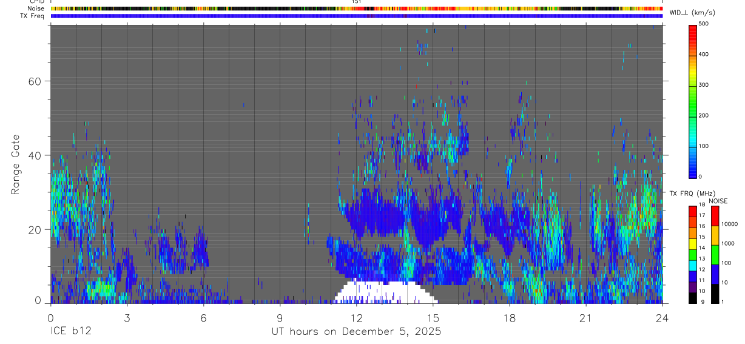745x344 pixels.
Task: Select the 'WID⊥ (km/s)' colorbar title
Action: tap(692, 13)
